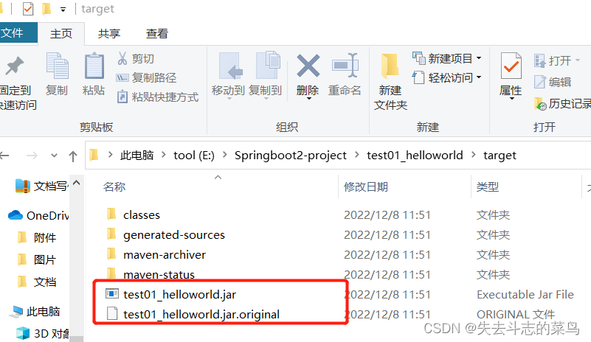The height and width of the screenshot is (342, 591).
Task: Click the Easy Access icon
Action: (418, 77)
